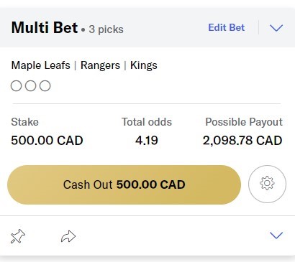This screenshot has height=262, width=295.
Task: Click the Possible Payout label
Action: tap(244, 122)
